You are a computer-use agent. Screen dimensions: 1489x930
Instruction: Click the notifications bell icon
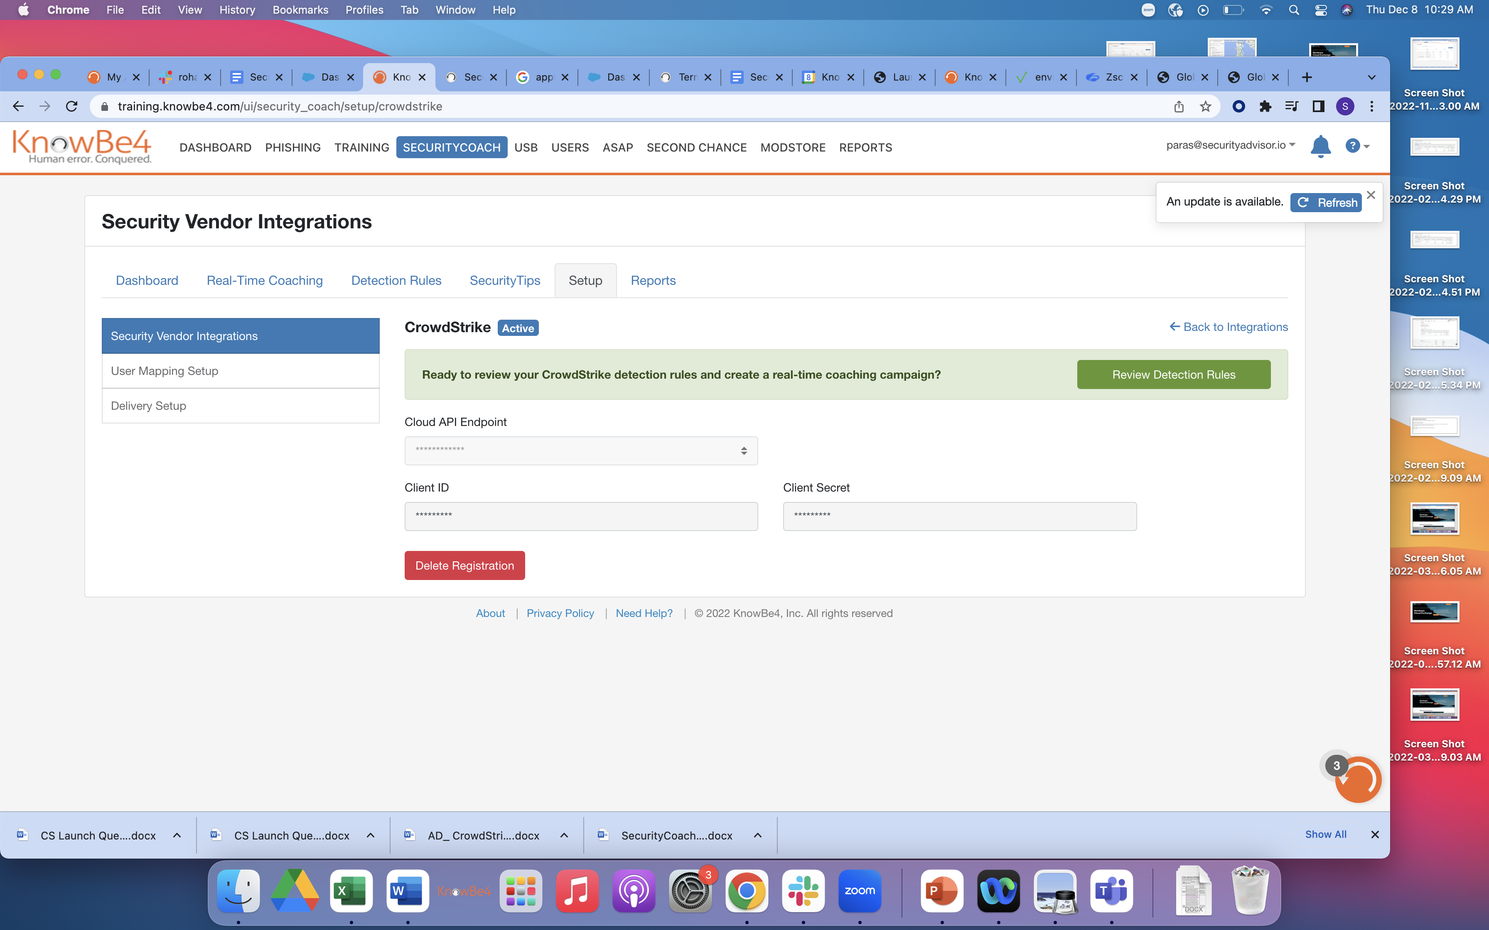[1320, 147]
